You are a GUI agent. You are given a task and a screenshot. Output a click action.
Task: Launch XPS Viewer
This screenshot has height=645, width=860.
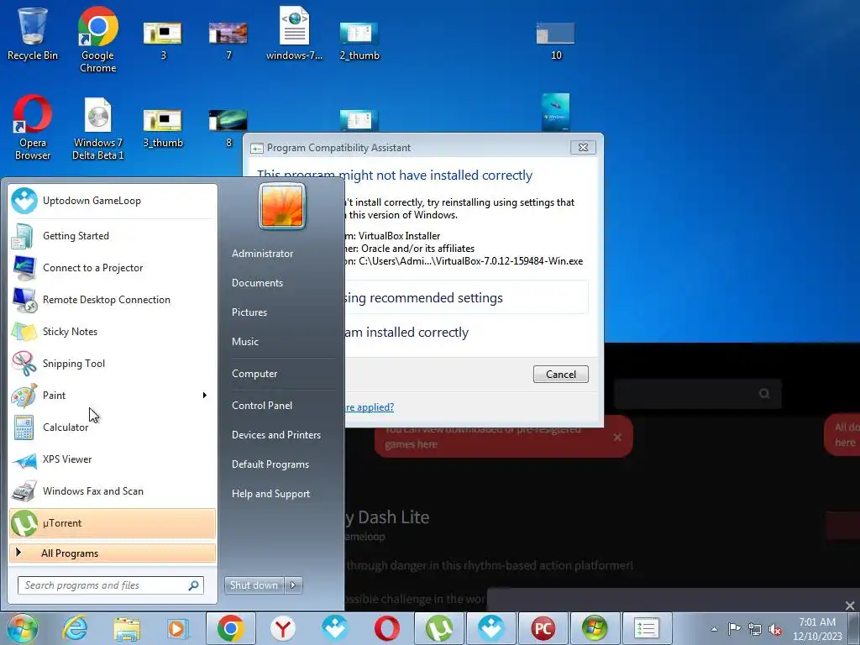[x=112, y=459]
